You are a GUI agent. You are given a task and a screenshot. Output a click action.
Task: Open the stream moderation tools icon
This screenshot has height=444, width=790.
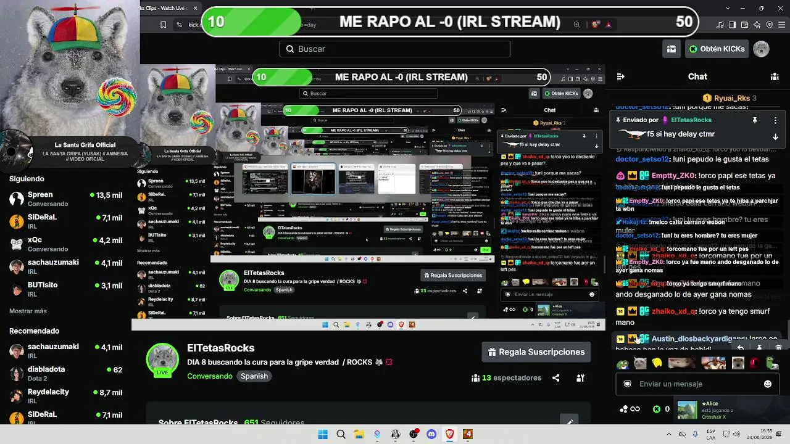pos(581,378)
